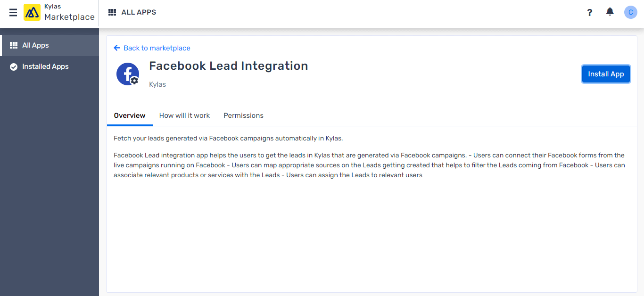Select the Overview tab

[x=130, y=115]
